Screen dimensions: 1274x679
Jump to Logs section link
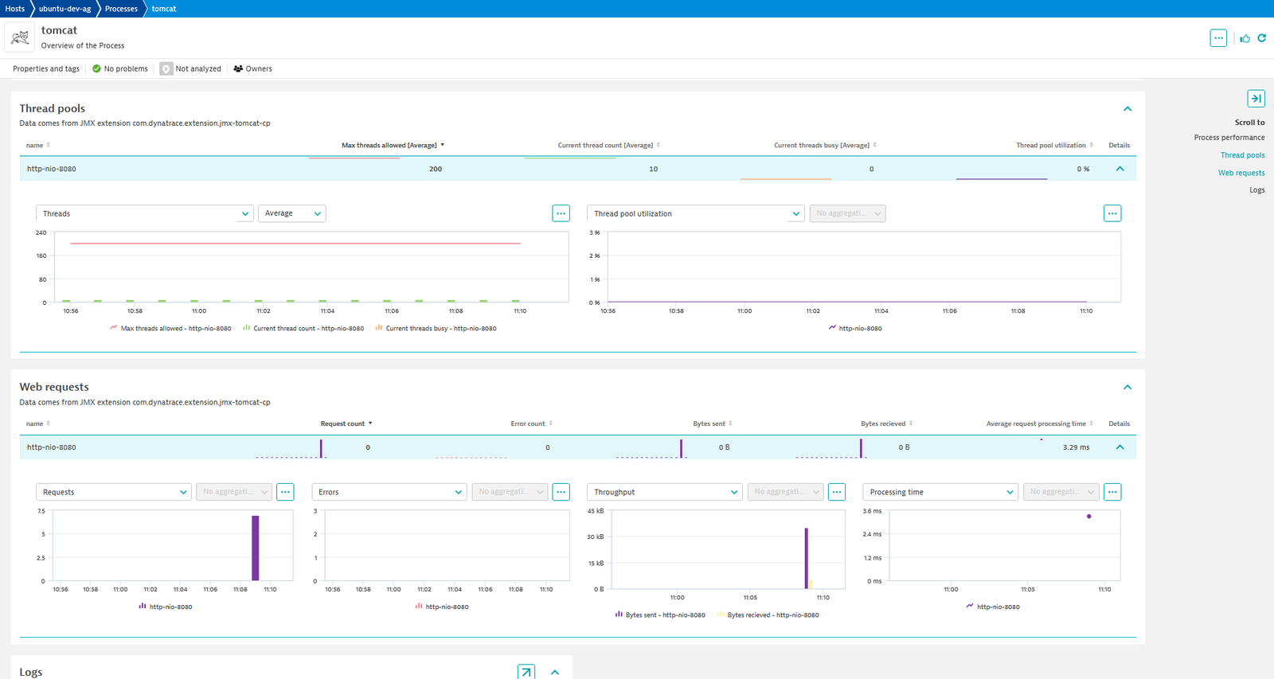(1257, 190)
